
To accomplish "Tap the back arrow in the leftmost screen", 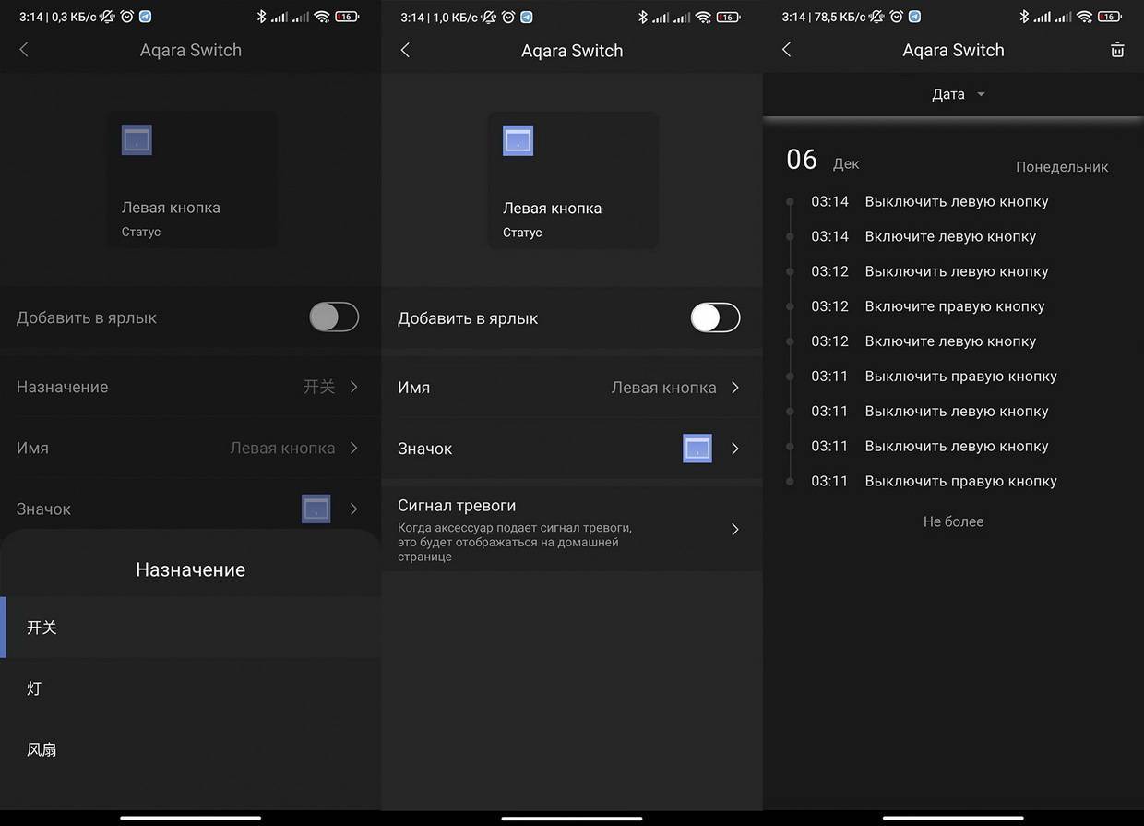I will click(24, 51).
